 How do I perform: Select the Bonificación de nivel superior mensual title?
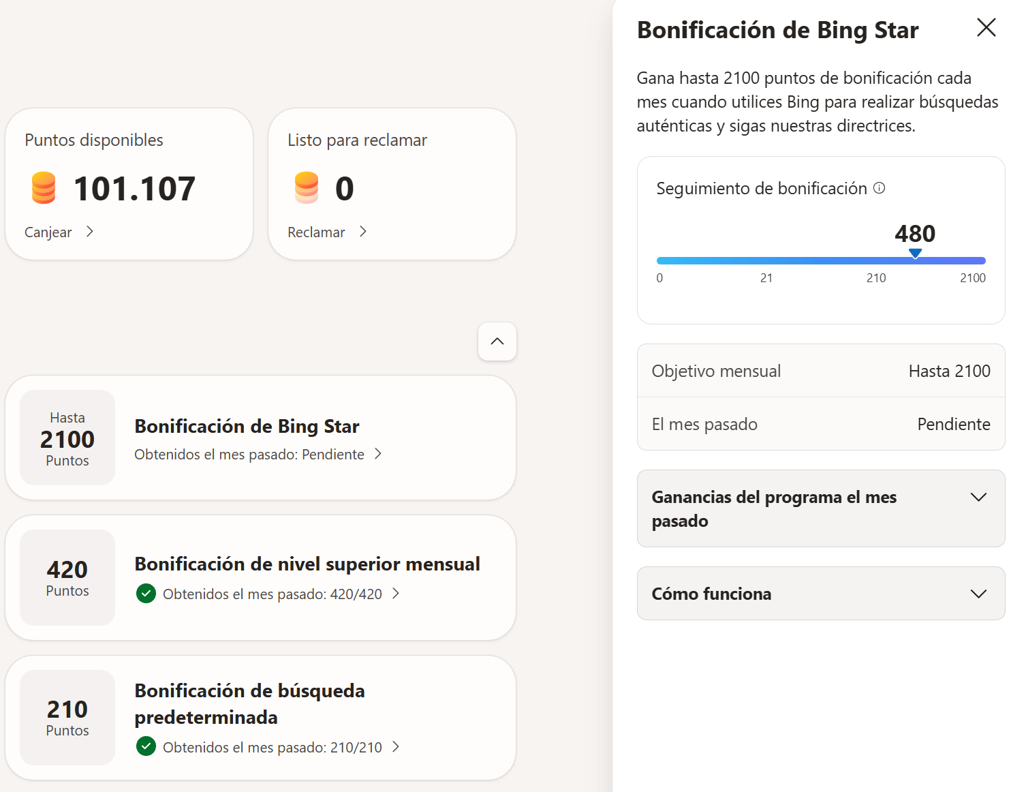307,564
